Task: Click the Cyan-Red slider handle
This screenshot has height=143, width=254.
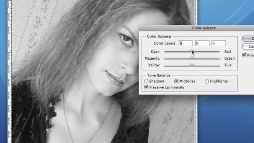Action: tap(192, 52)
